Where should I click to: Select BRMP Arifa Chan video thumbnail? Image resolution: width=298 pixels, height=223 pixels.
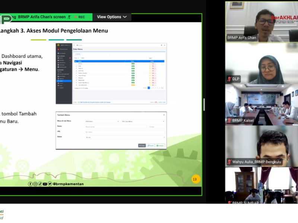point(261,22)
